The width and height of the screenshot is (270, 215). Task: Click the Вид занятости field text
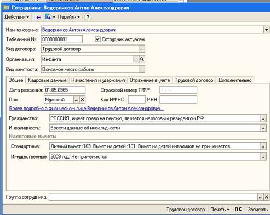pyautogui.click(x=90, y=69)
